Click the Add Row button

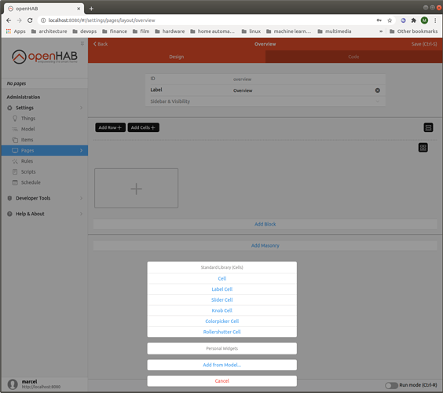110,127
